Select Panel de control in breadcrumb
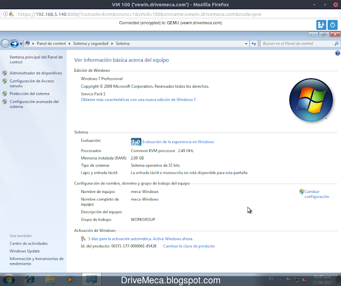Viewport: 341px width, 286px height. (x=51, y=44)
